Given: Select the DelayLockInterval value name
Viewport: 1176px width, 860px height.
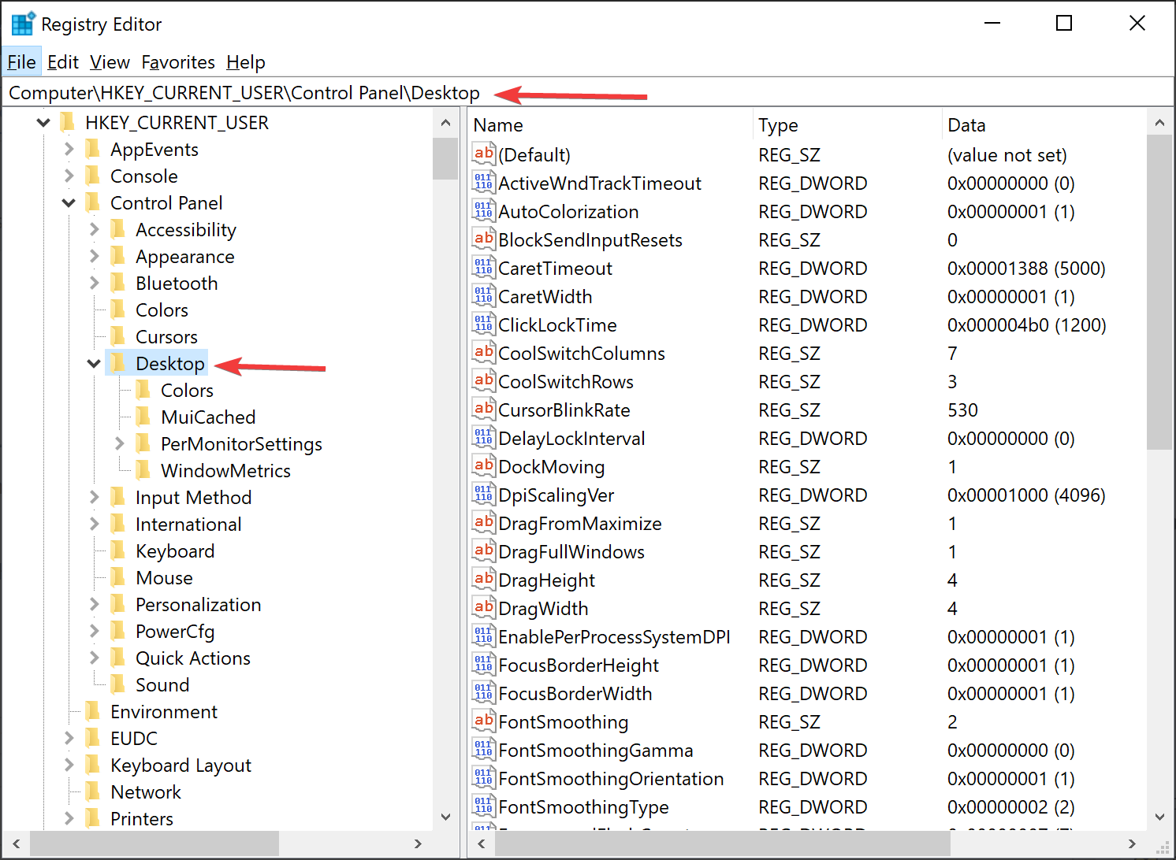Looking at the screenshot, I should point(571,439).
